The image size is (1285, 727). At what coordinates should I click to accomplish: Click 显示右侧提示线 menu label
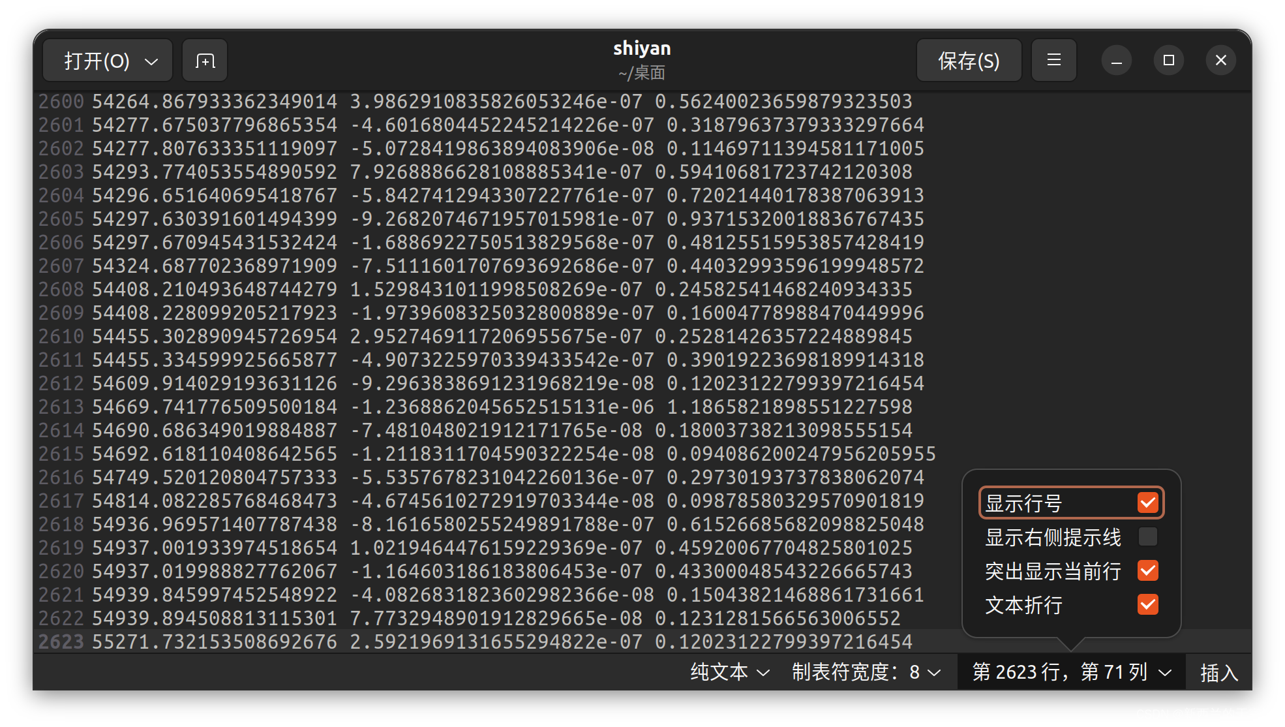point(1053,537)
